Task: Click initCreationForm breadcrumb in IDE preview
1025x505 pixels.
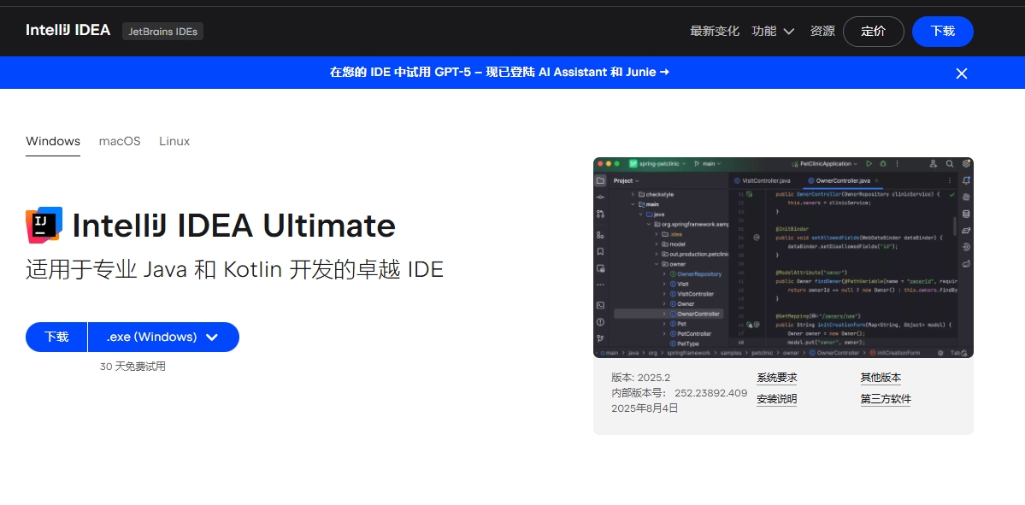Action: (894, 353)
